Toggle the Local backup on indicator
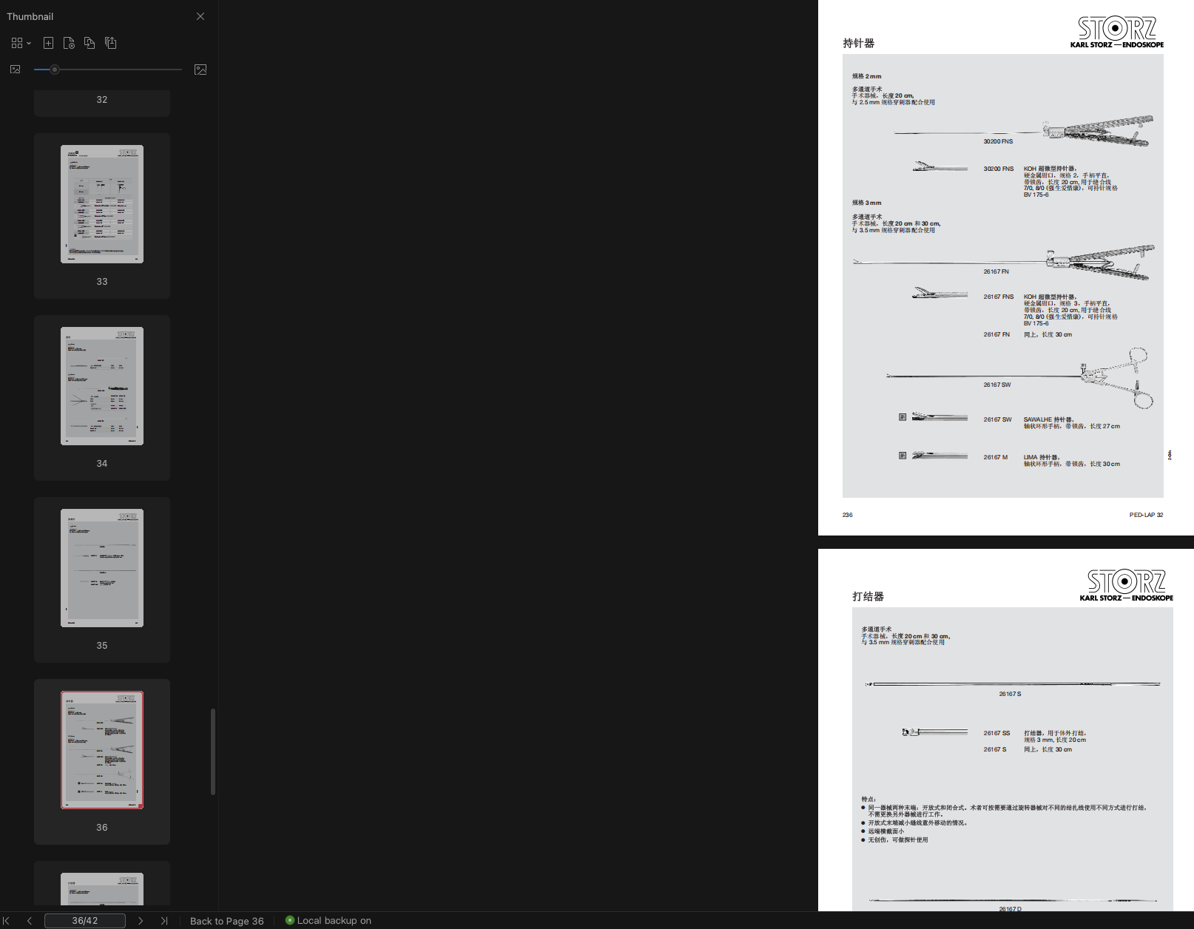This screenshot has height=929, width=1194. (x=328, y=921)
